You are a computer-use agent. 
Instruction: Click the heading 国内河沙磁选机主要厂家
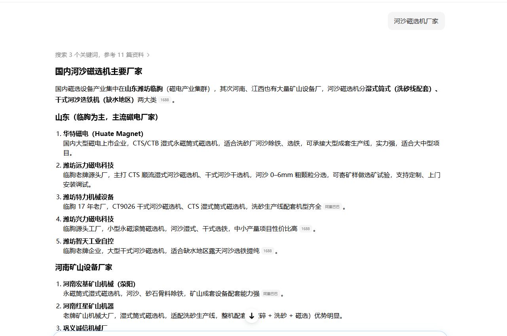(99, 72)
